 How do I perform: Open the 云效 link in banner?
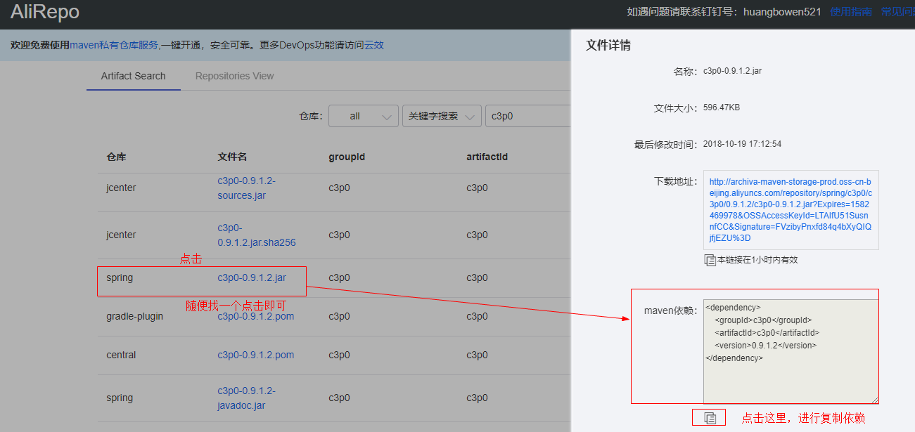point(374,45)
